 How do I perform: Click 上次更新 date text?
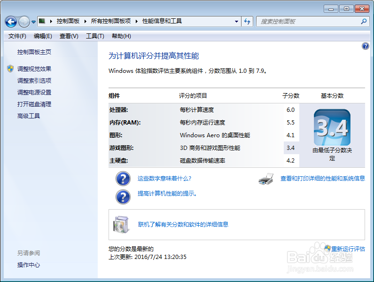click(x=148, y=257)
